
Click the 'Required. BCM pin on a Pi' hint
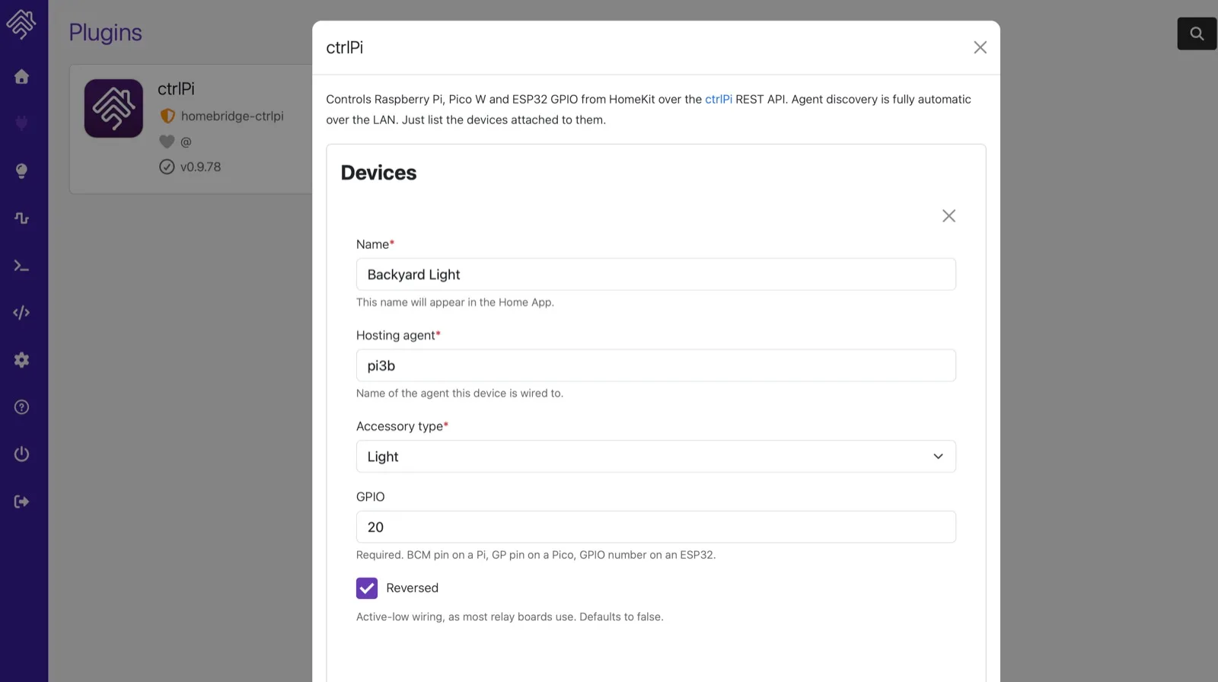point(536,555)
